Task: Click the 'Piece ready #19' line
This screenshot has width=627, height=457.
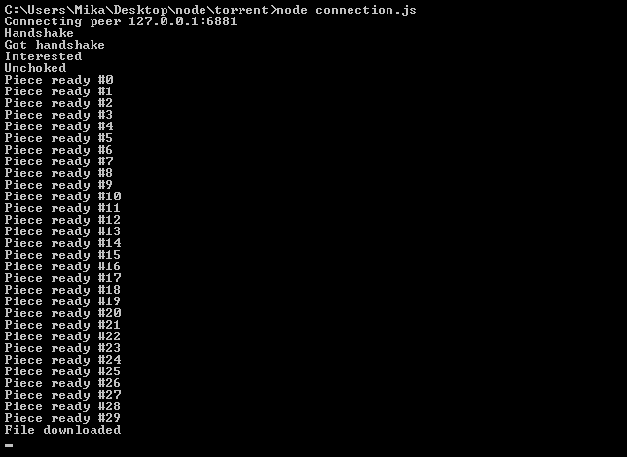Action: pos(62,301)
